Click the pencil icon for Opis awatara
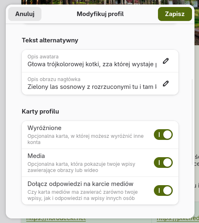Viewport: 199px width, 223px height. tap(166, 61)
